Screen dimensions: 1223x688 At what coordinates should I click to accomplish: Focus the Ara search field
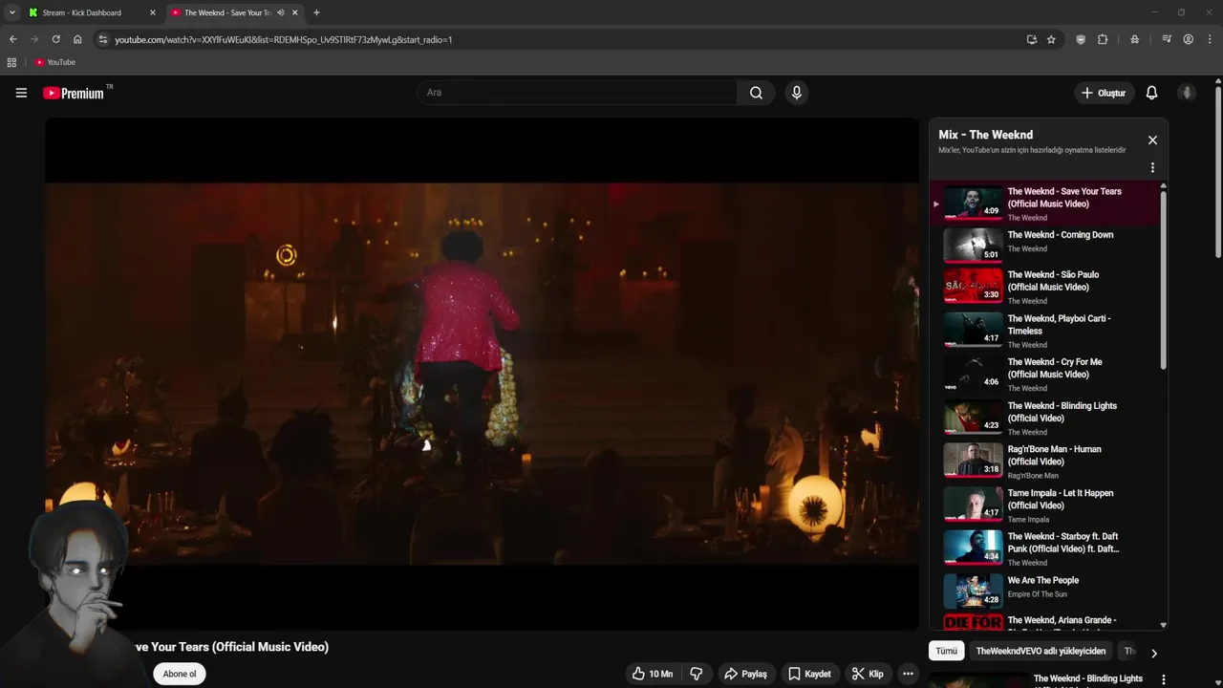[576, 93]
